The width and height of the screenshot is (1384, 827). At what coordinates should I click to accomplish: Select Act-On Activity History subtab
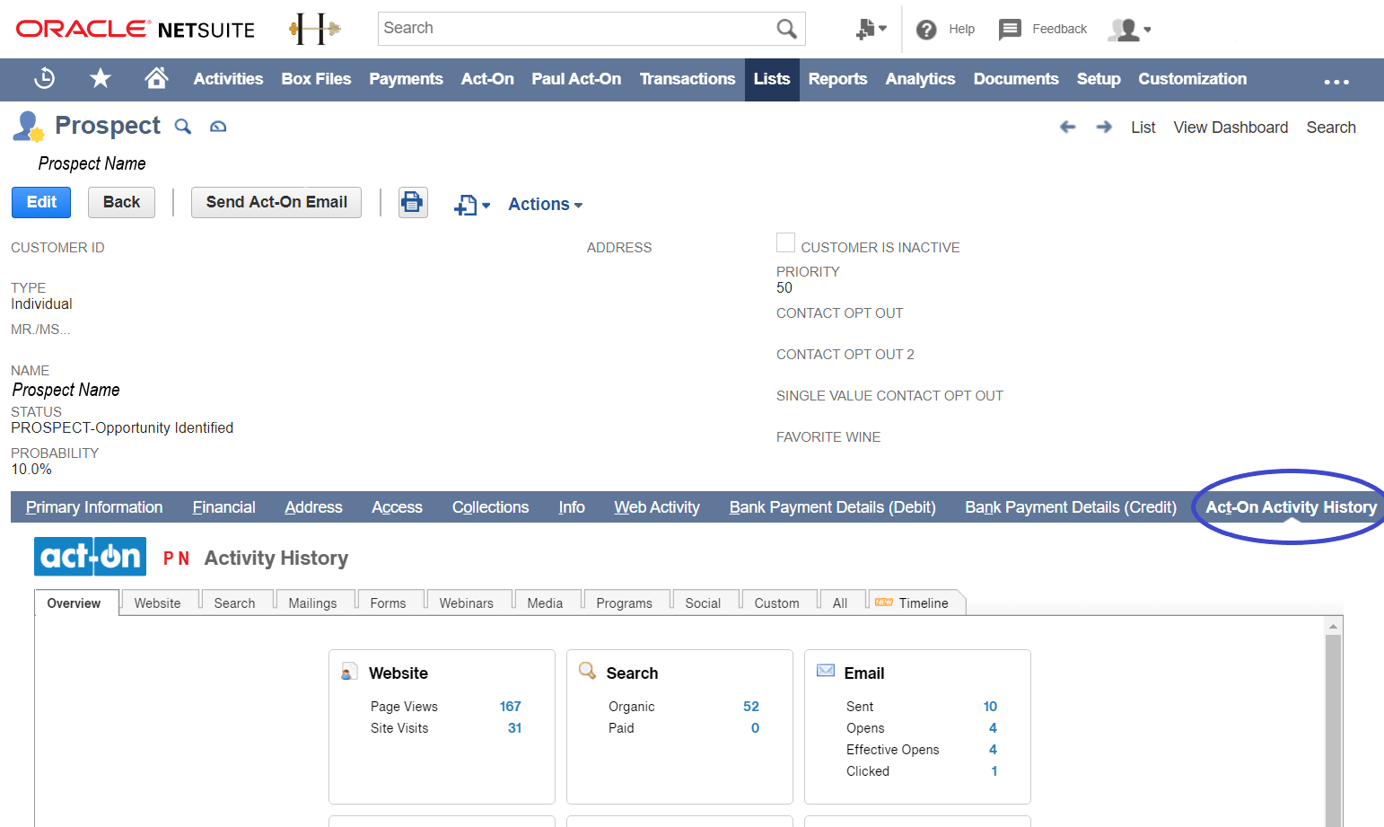click(x=1291, y=507)
